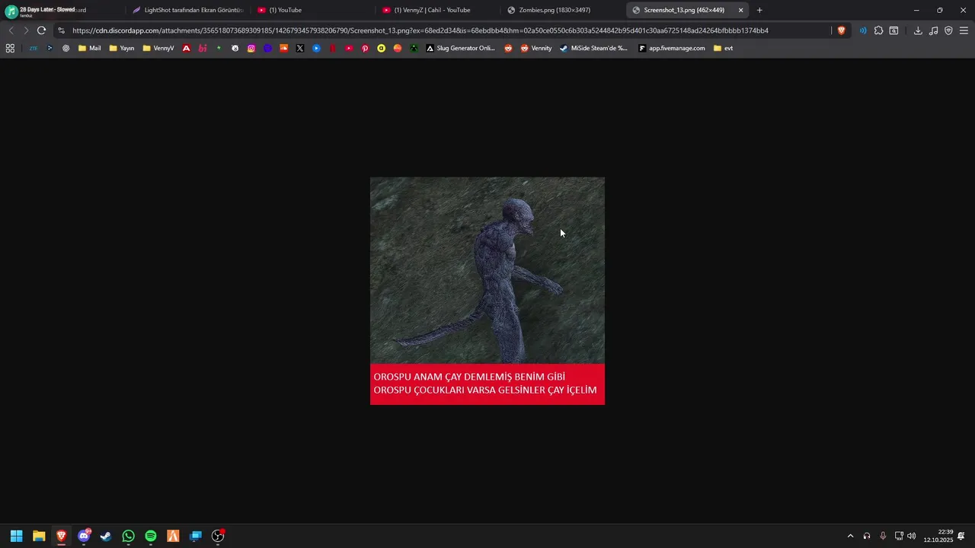
Task: Open the MiSide Steam bookmark
Action: pyautogui.click(x=593, y=48)
